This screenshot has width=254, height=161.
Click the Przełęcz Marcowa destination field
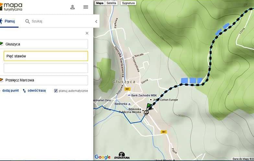[x=45, y=80]
